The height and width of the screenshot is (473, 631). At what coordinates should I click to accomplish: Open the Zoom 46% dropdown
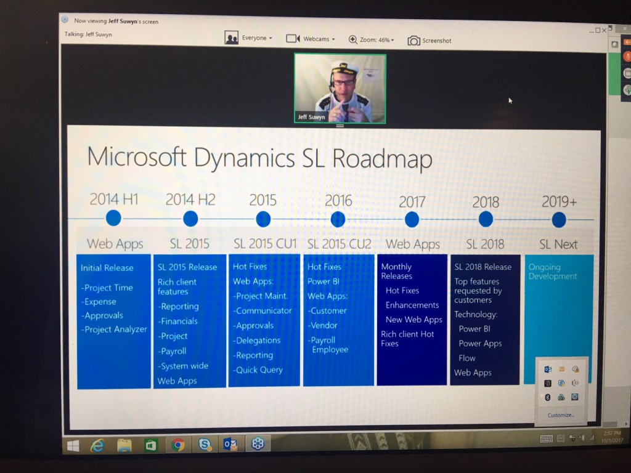(x=371, y=39)
